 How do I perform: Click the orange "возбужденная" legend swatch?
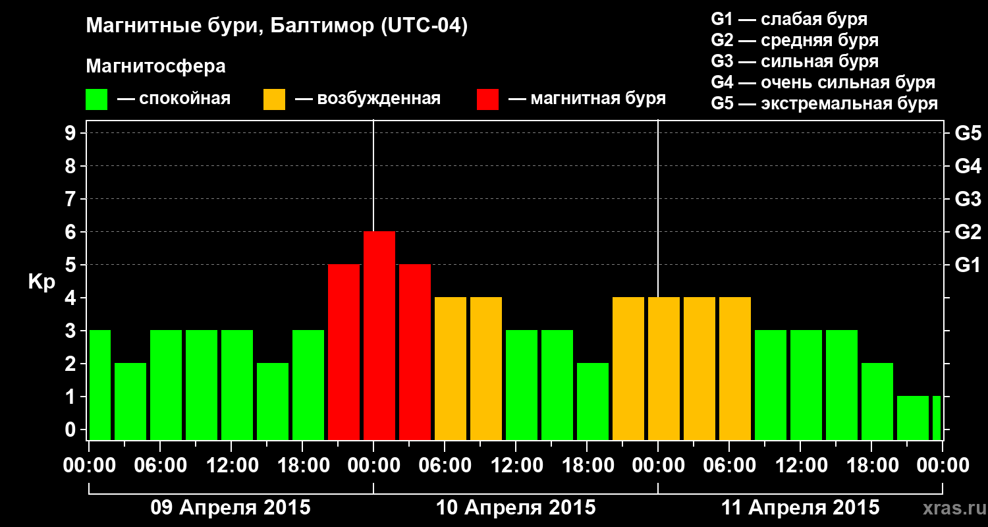coord(274,99)
